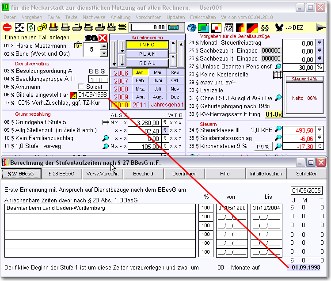The image size is (331, 281).
Task: Select the Juli month button
Action: coord(158,89)
